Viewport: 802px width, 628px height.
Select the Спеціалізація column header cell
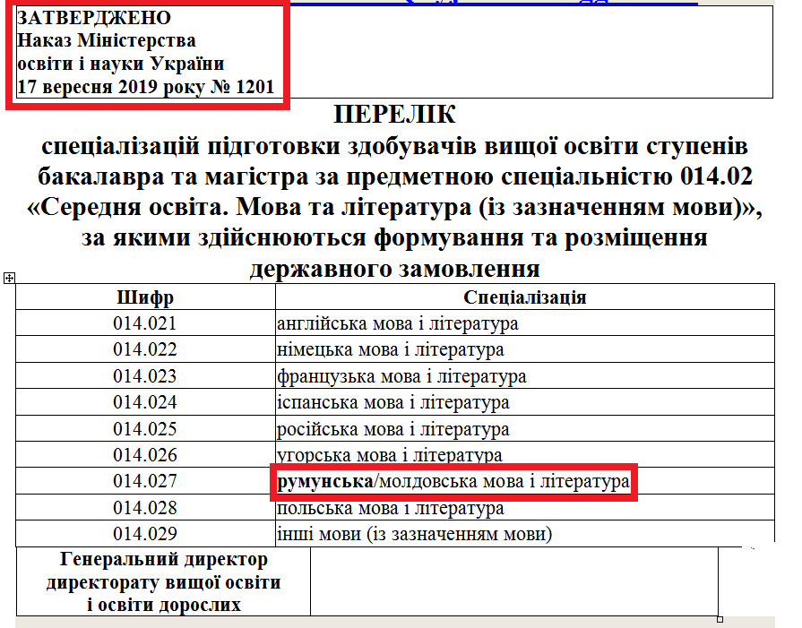(524, 297)
